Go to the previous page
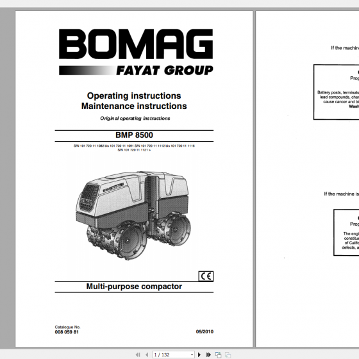359x359 pixels. (147, 355)
